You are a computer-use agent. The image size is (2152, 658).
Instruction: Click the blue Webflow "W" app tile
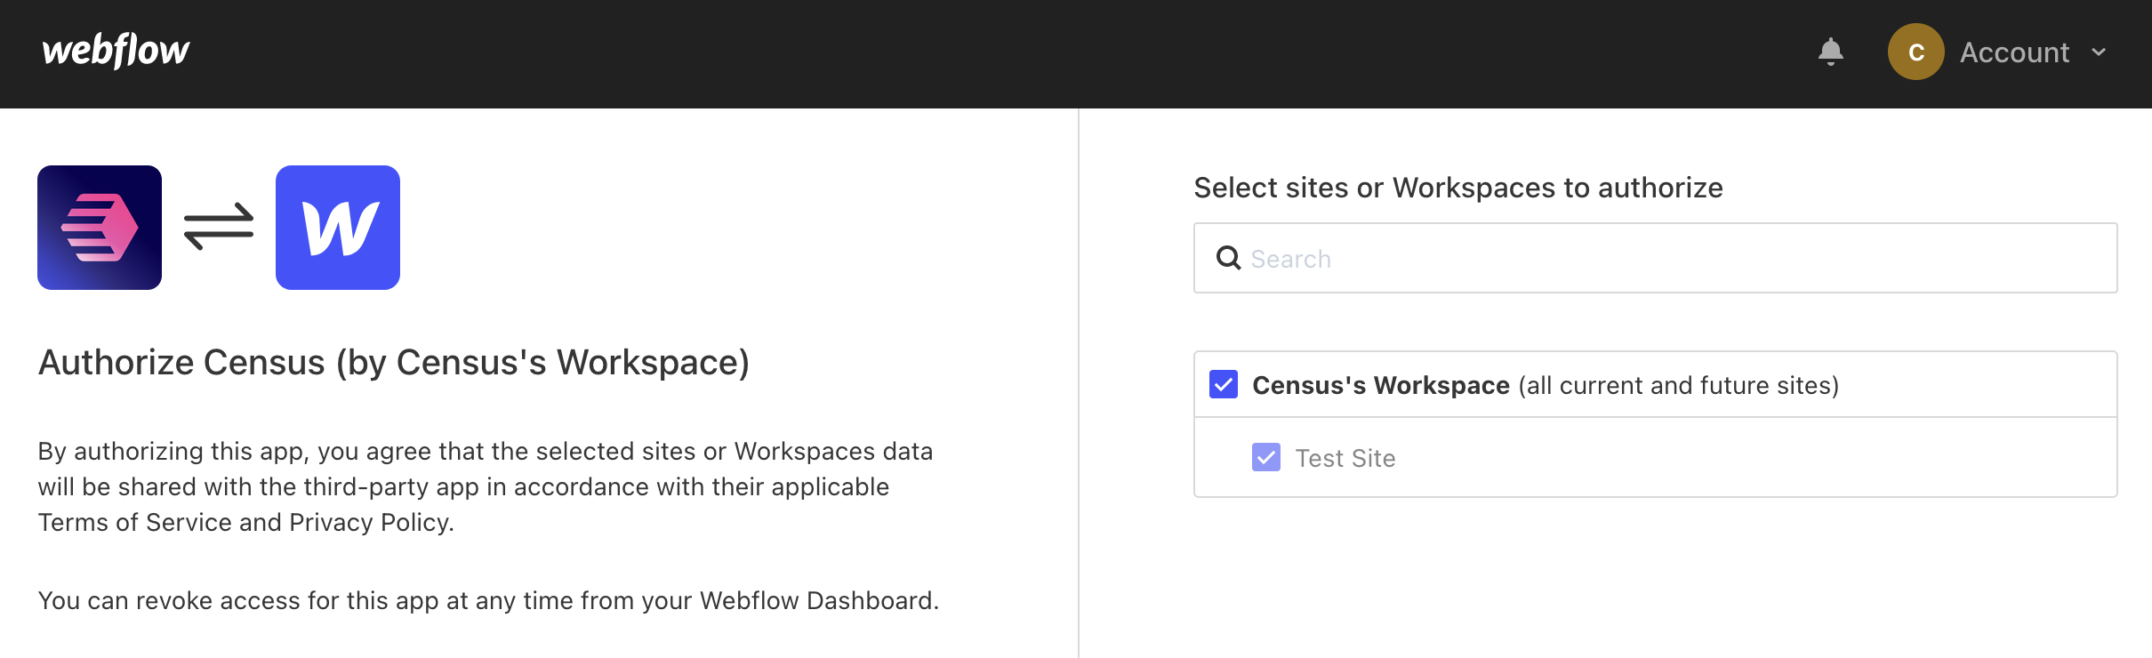pos(338,228)
